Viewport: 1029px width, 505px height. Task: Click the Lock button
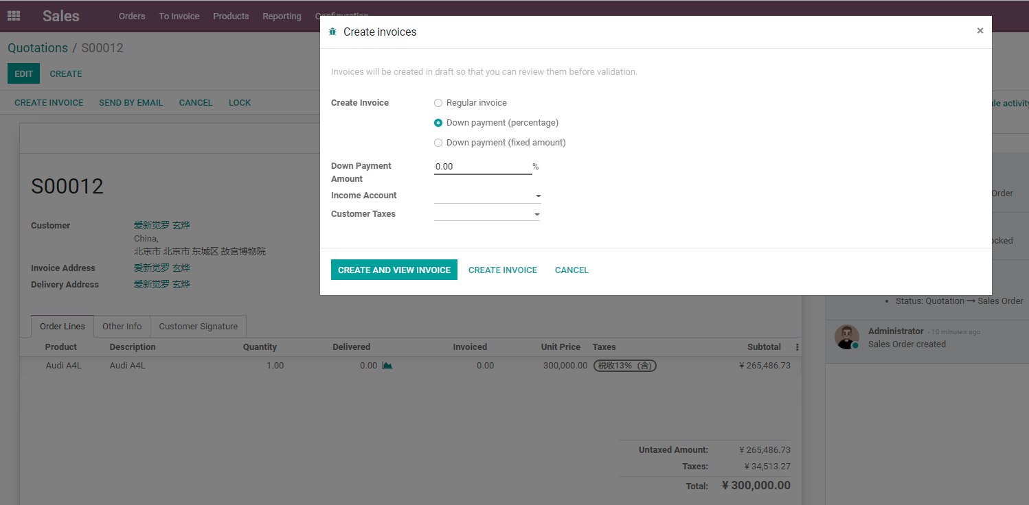pyautogui.click(x=240, y=102)
